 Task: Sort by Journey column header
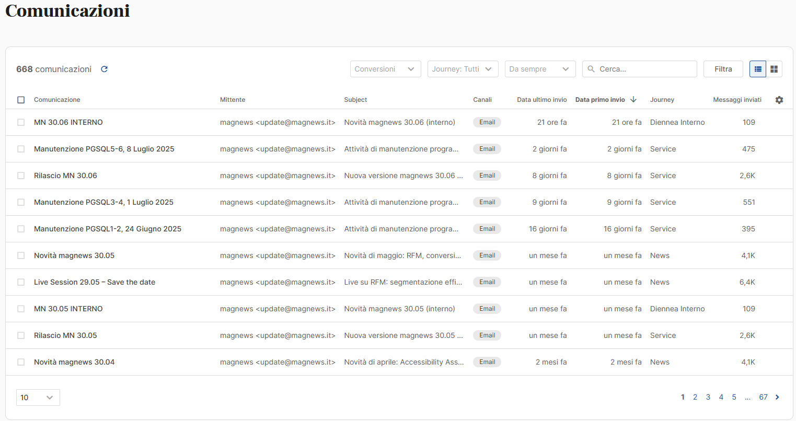click(x=662, y=100)
